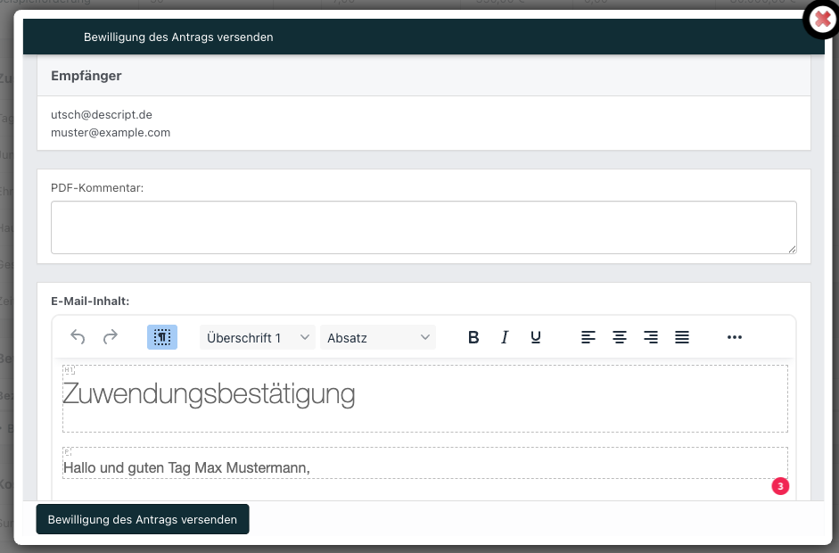Show more toolbar options via ellipsis
The image size is (839, 553).
(x=735, y=337)
